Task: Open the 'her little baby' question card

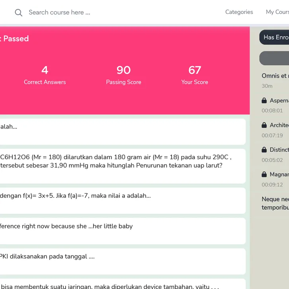Action: pos(119,230)
